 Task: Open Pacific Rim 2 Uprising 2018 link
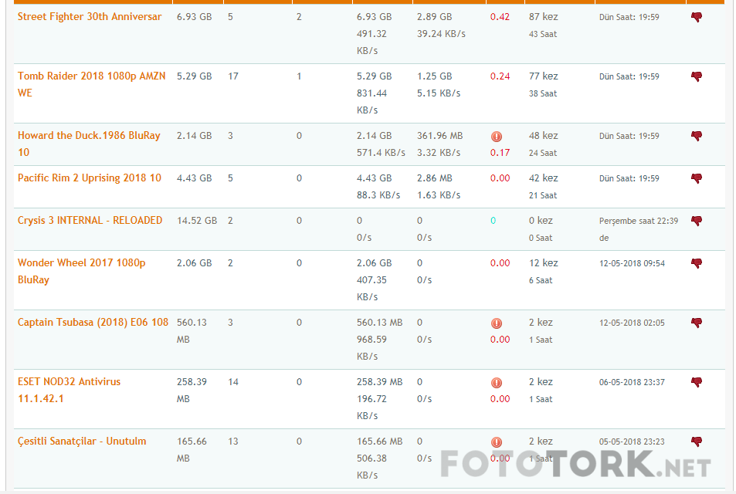point(90,178)
